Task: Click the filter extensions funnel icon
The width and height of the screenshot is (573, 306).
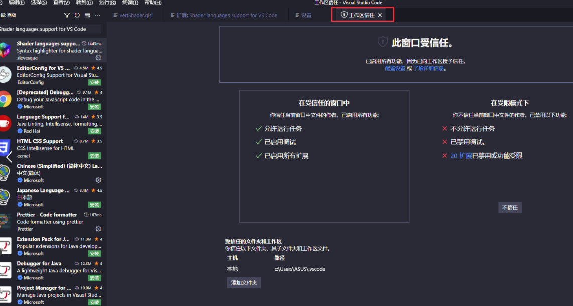Action: tap(67, 15)
